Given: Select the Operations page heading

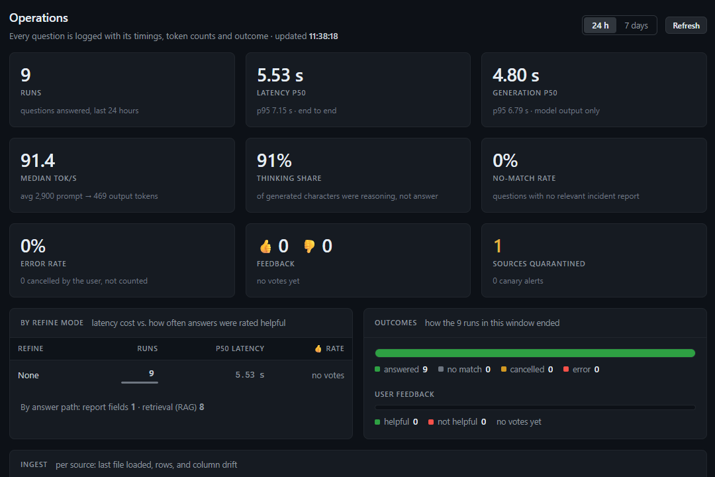Looking at the screenshot, I should (39, 18).
